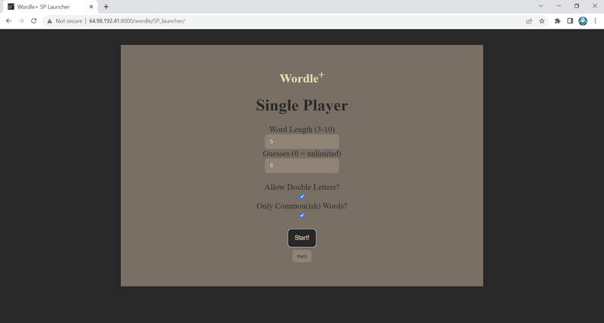Open the tab search chevron dropdown
This screenshot has height=323, width=604.
click(x=541, y=6)
